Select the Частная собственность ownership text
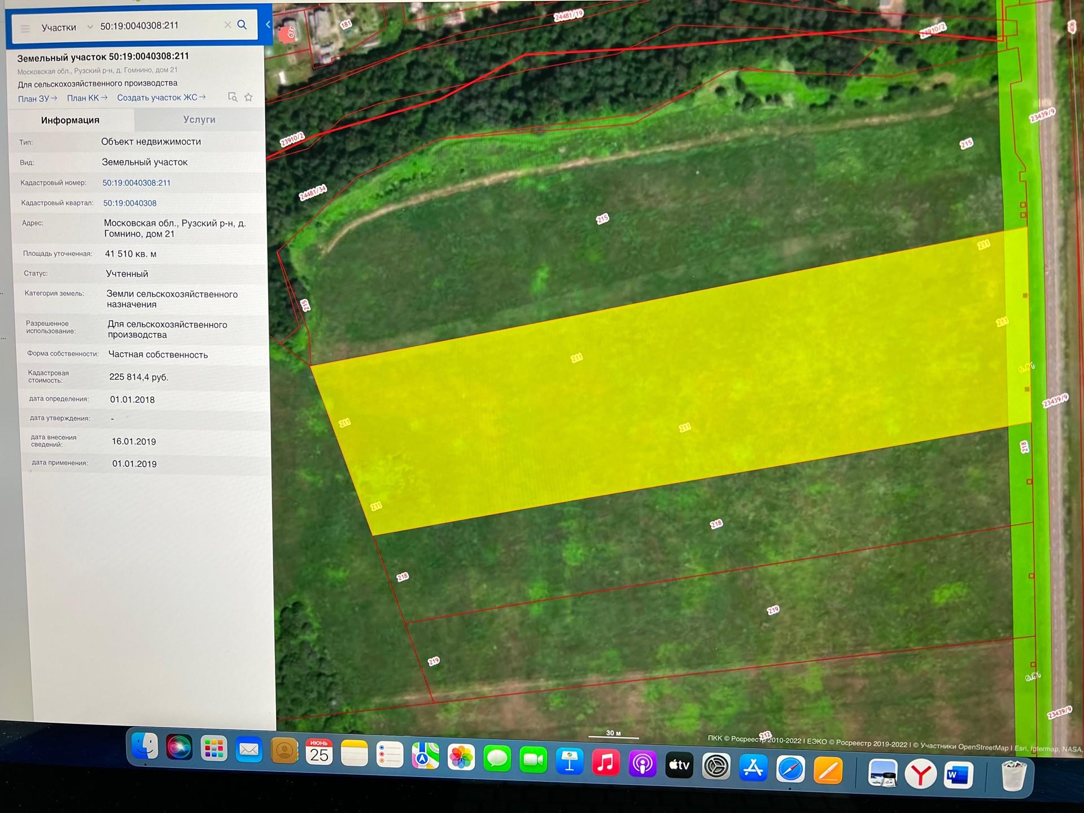Image resolution: width=1084 pixels, height=813 pixels. pos(158,355)
